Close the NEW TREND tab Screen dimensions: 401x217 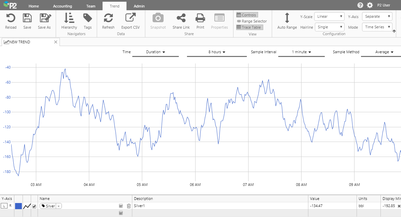pos(56,42)
